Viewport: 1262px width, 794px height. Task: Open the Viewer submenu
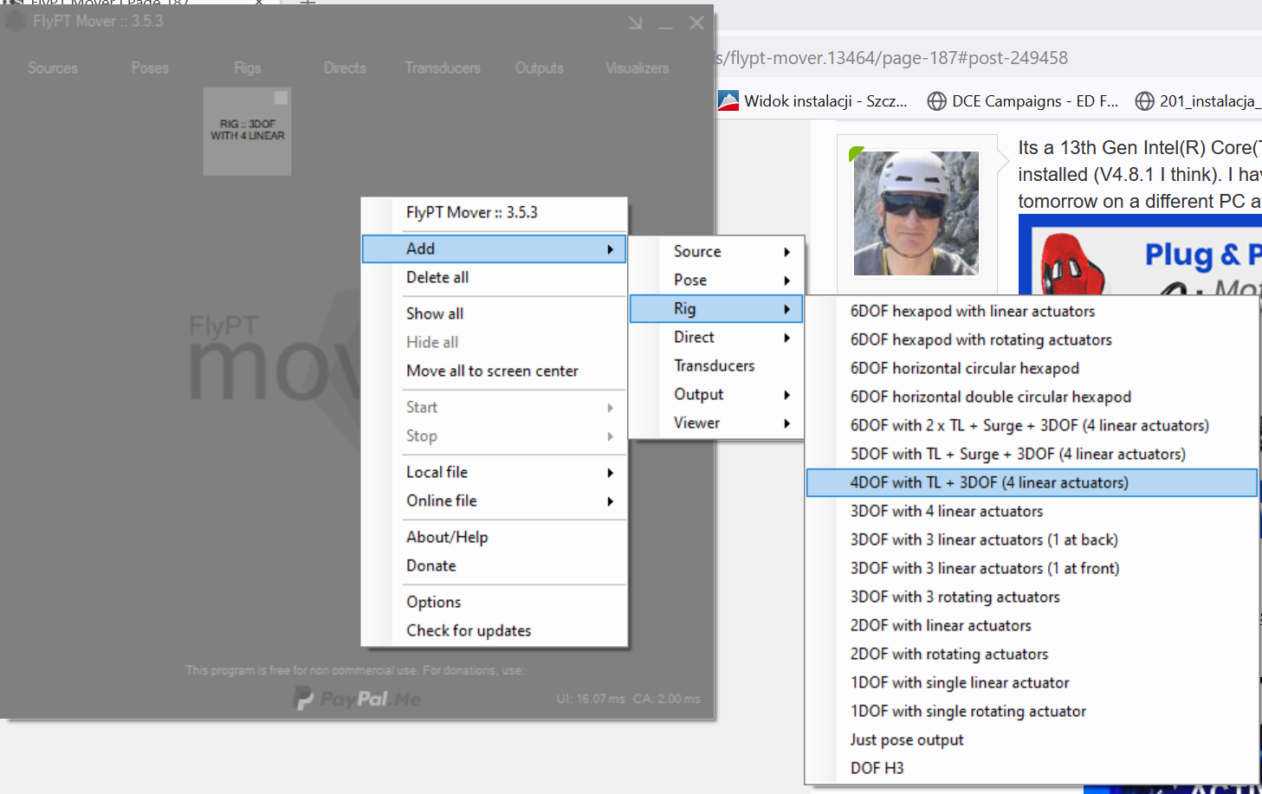(x=716, y=423)
